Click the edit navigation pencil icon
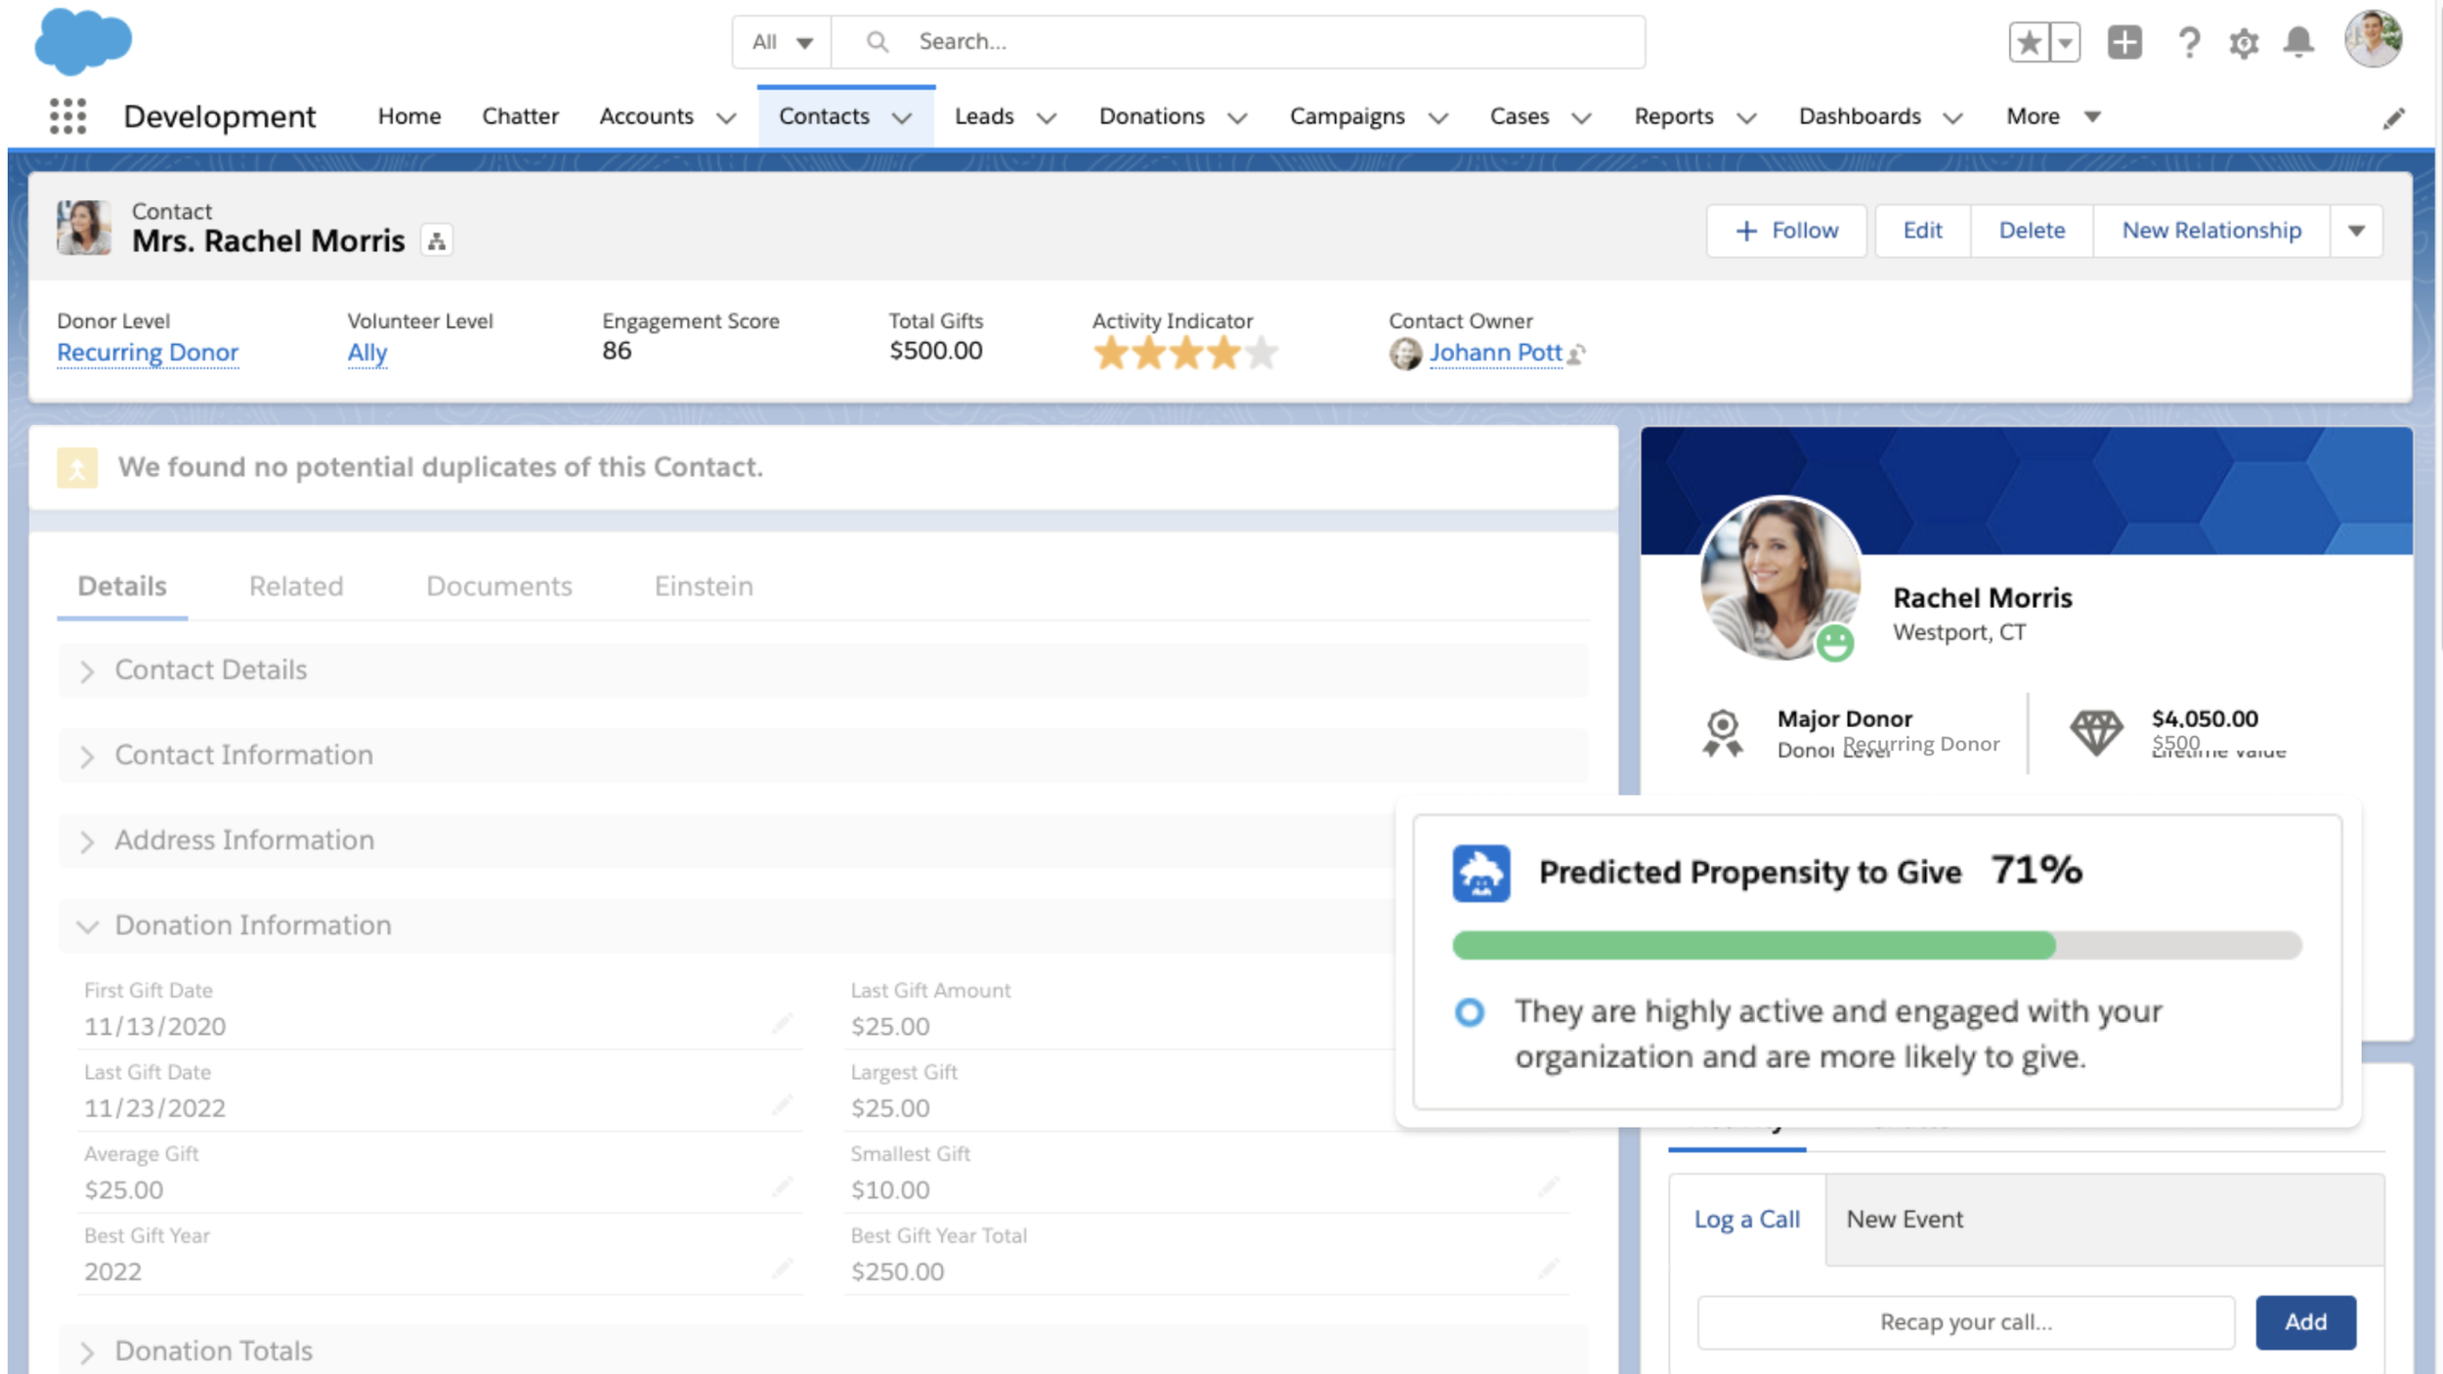 [x=2393, y=118]
